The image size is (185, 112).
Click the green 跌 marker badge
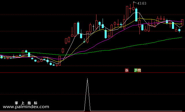pyautogui.click(x=136, y=70)
